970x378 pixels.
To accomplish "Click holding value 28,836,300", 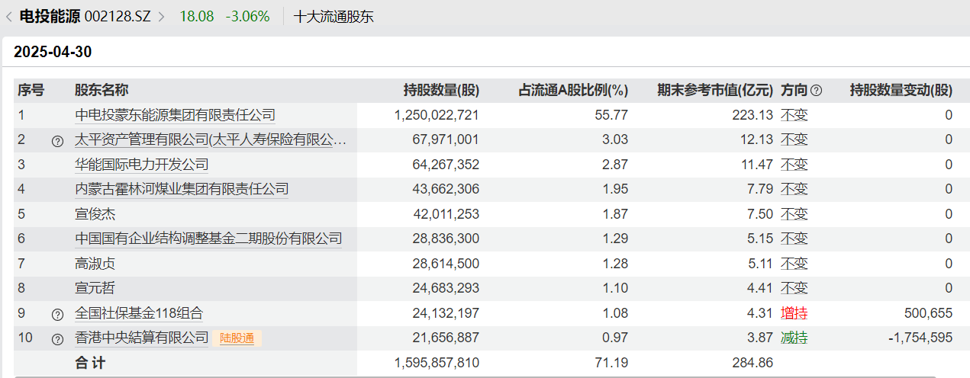I will point(446,239).
